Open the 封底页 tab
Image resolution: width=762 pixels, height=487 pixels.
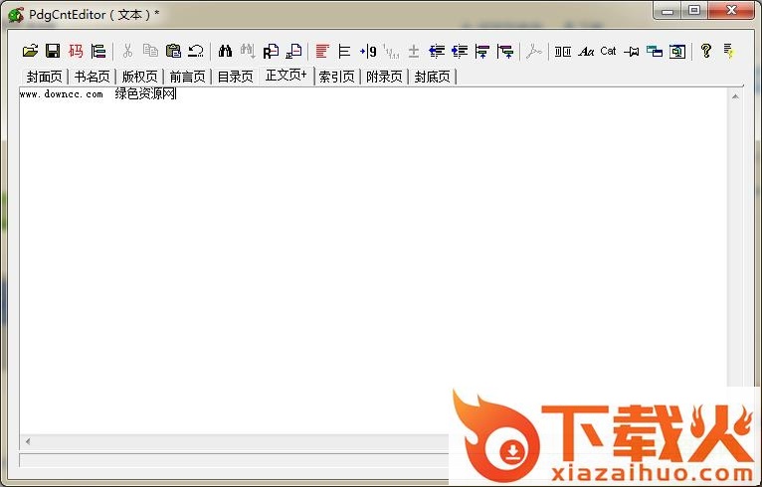[432, 77]
